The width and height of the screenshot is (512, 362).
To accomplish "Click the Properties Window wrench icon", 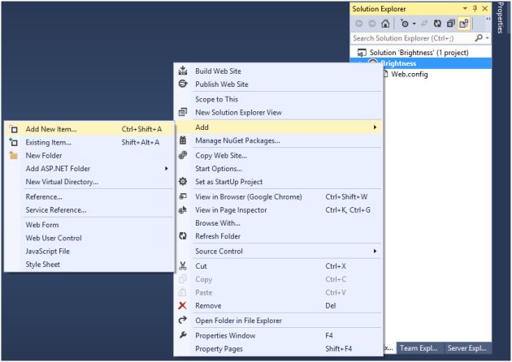I will (183, 335).
